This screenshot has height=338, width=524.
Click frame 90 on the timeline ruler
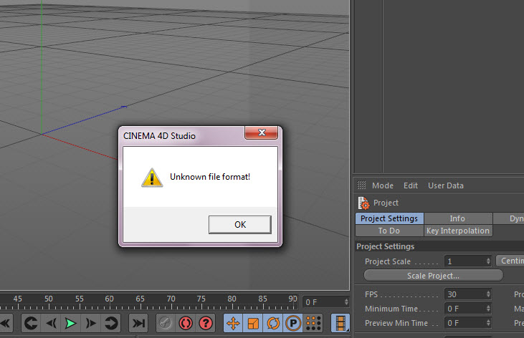pyautogui.click(x=292, y=299)
